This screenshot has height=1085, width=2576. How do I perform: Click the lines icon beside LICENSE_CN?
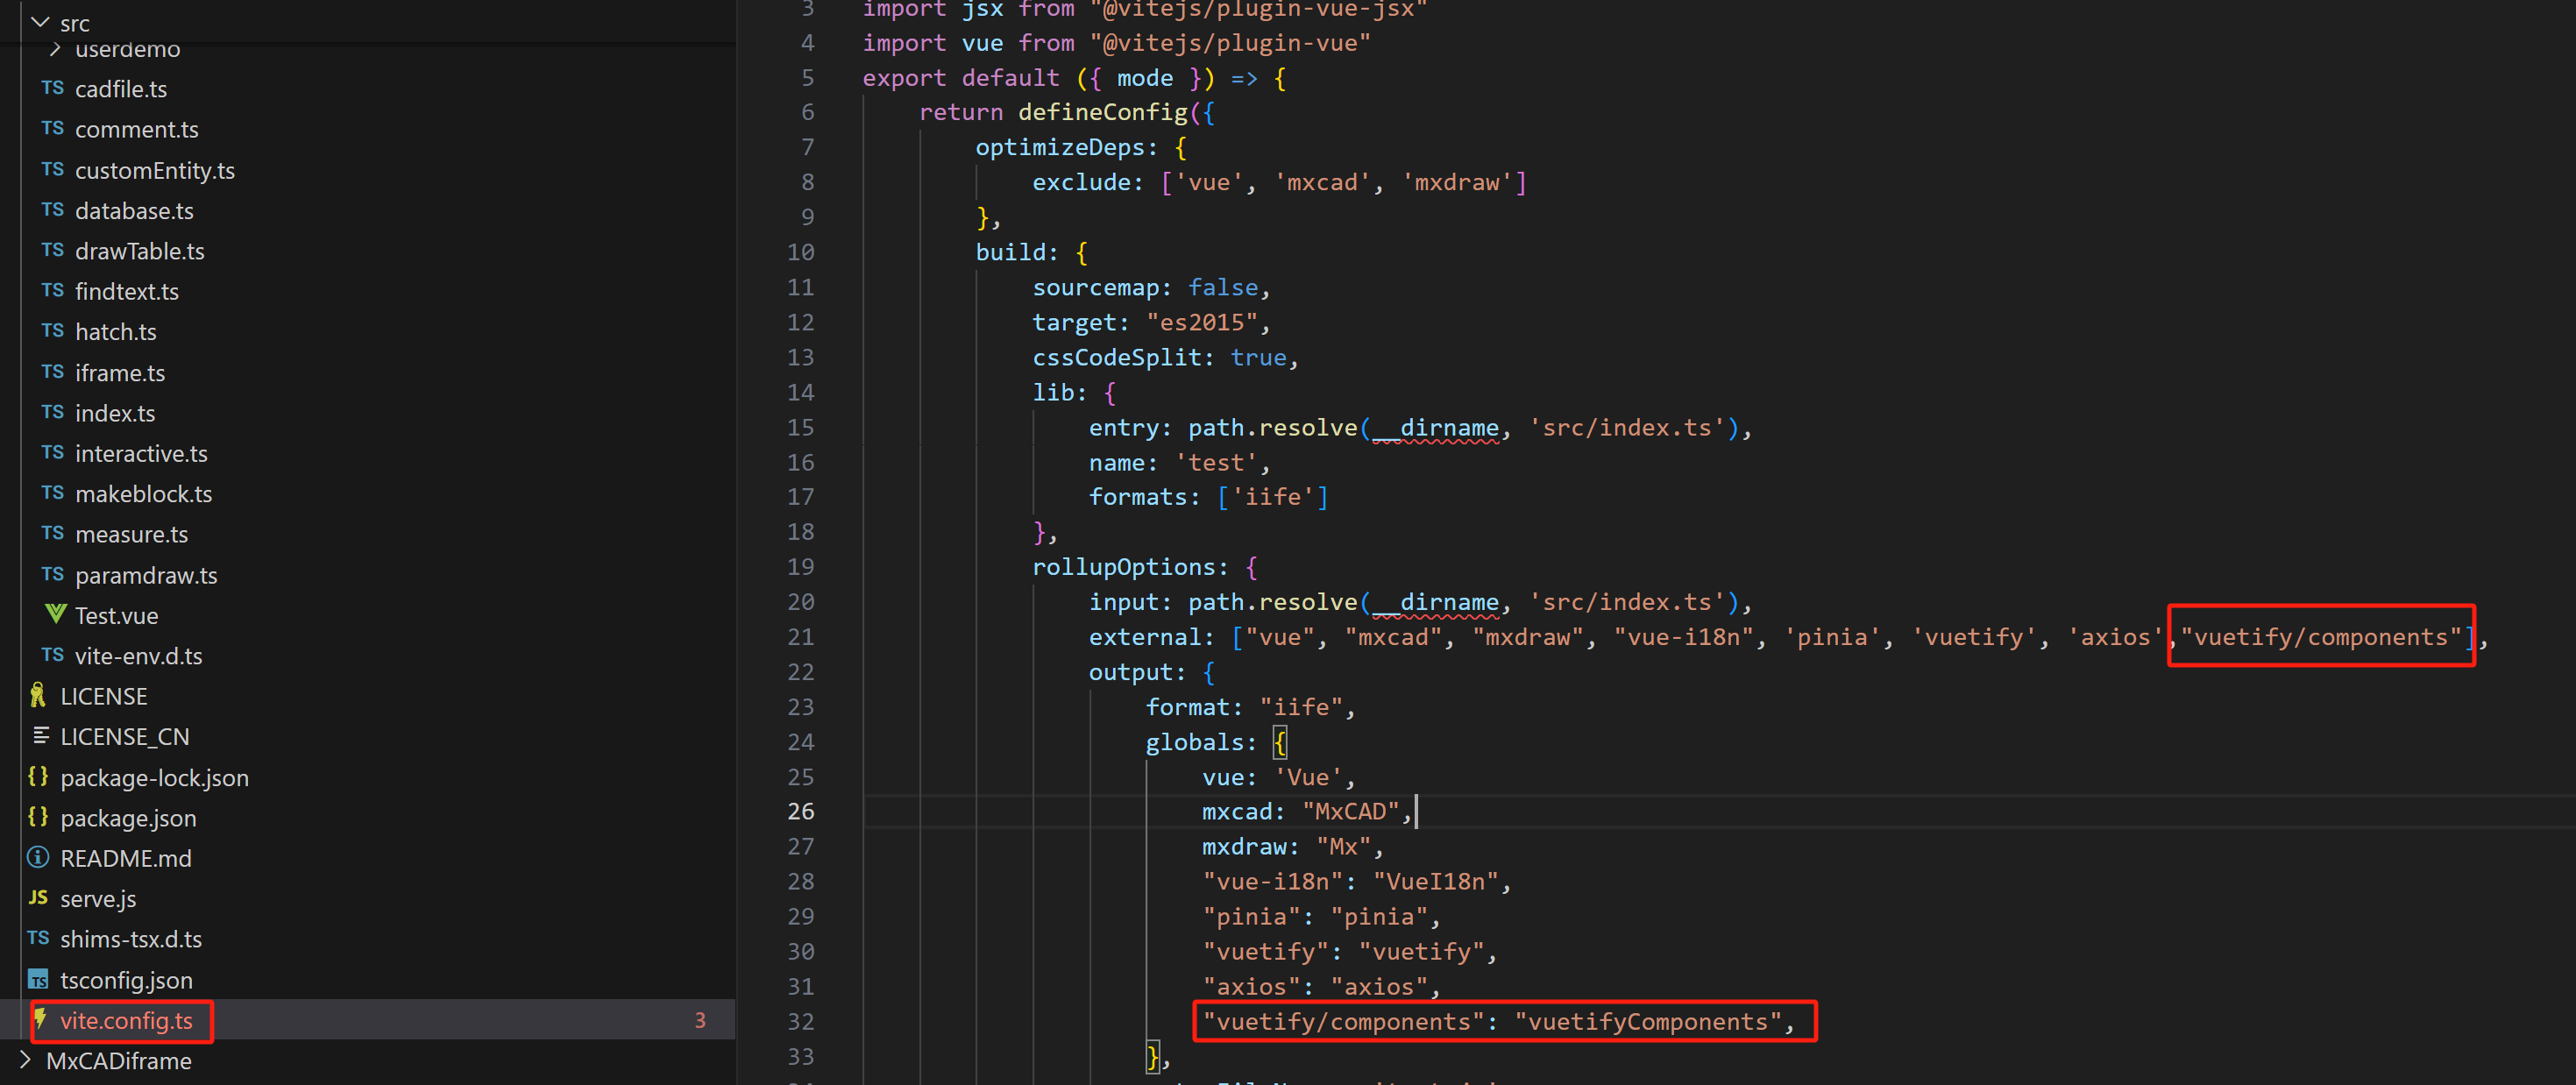[x=40, y=735]
